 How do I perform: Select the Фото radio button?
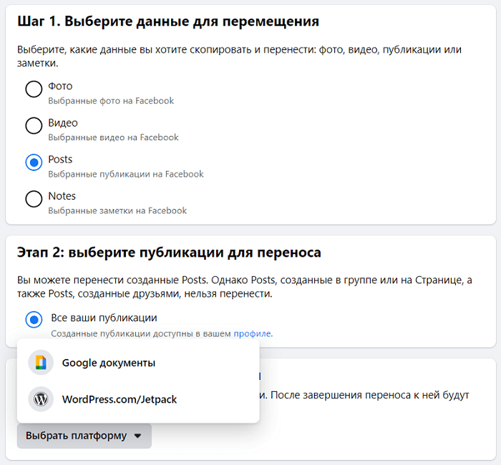click(34, 89)
